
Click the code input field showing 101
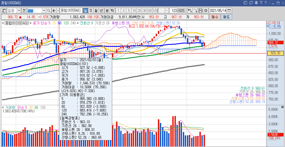(x=35, y=11)
